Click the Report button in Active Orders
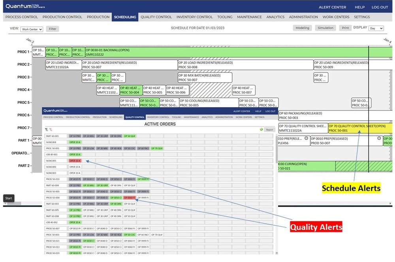The width and height of the screenshot is (395, 262). [x=269, y=129]
